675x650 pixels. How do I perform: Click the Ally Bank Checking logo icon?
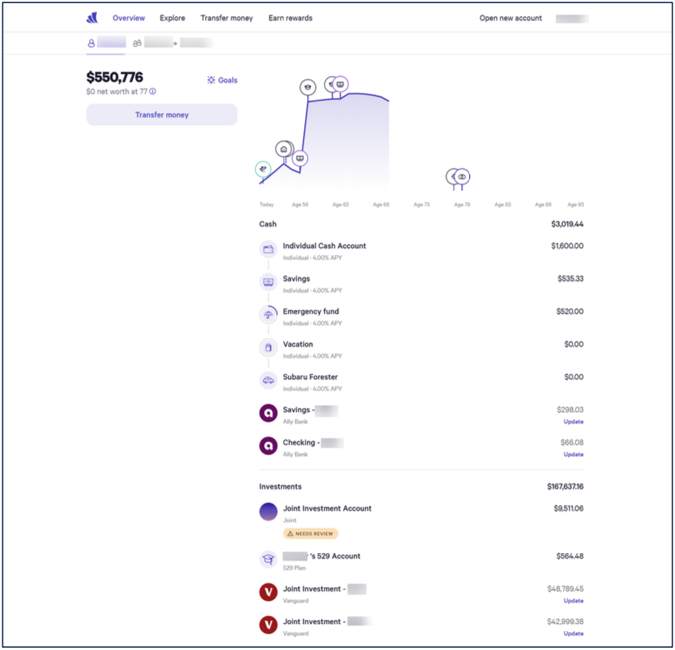pos(268,446)
